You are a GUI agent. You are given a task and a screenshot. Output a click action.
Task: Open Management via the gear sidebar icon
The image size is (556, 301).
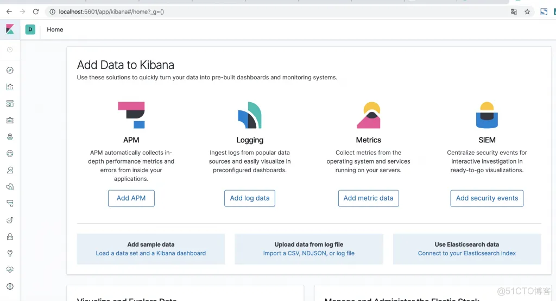tap(10, 286)
